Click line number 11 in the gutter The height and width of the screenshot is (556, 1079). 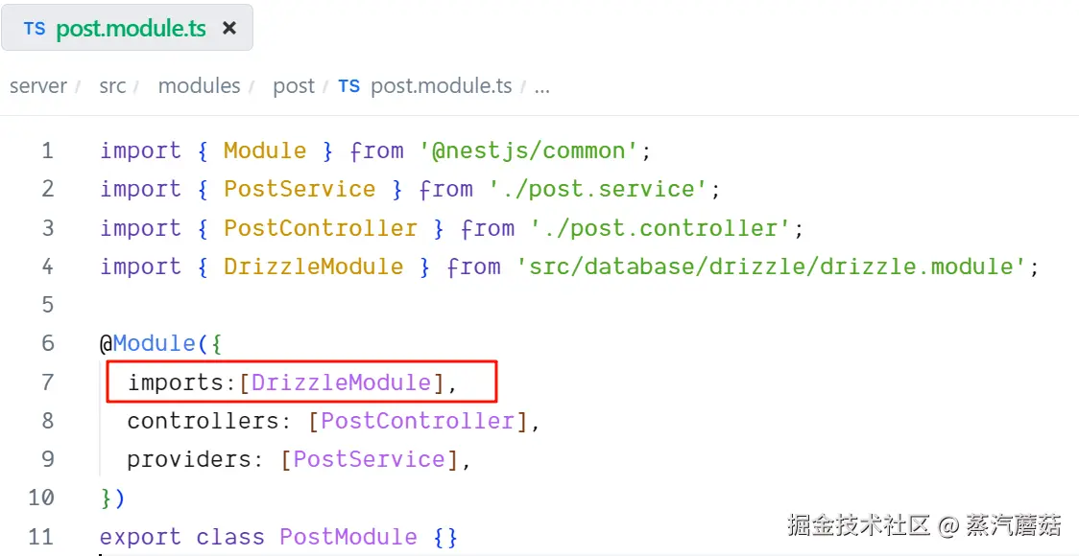coord(41,537)
